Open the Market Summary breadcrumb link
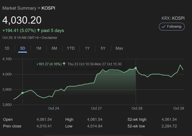The width and height of the screenshot is (192, 136). pos(19,8)
